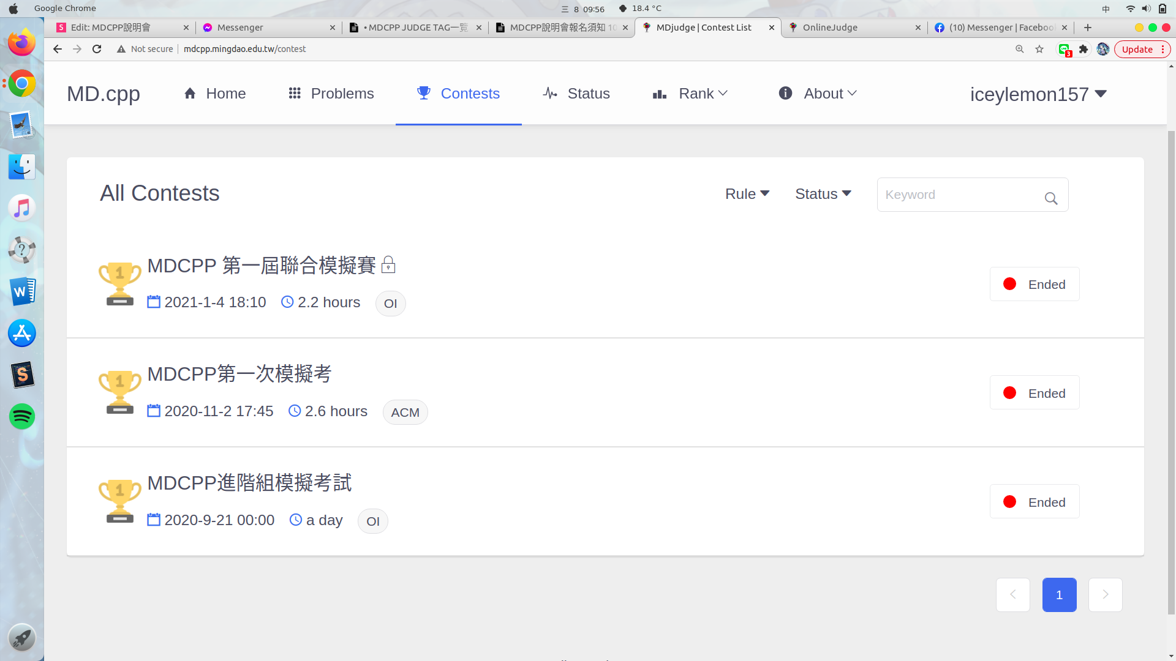Image resolution: width=1176 pixels, height=661 pixels.
Task: Click the lock icon beside 第一屆聯合模擬賽
Action: 388,265
